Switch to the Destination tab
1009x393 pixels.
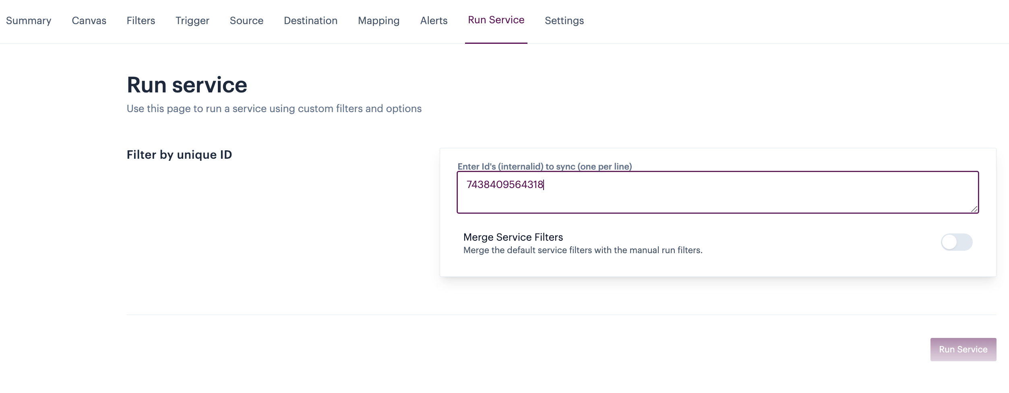point(310,20)
